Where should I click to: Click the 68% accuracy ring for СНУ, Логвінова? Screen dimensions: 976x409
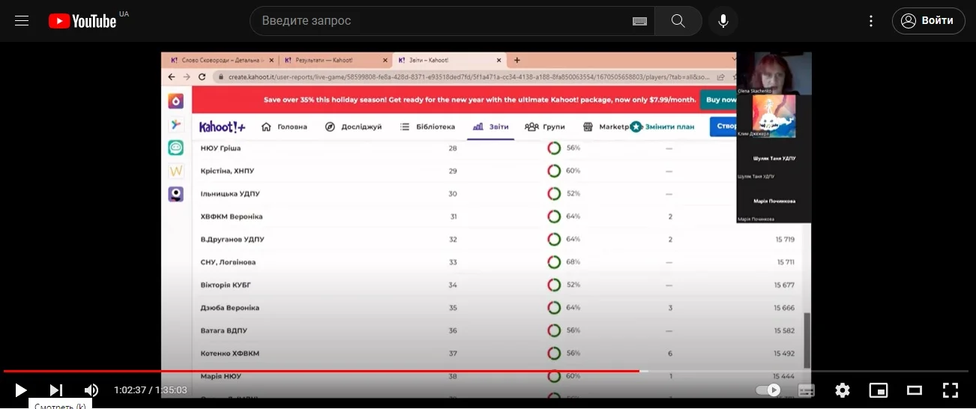(554, 262)
